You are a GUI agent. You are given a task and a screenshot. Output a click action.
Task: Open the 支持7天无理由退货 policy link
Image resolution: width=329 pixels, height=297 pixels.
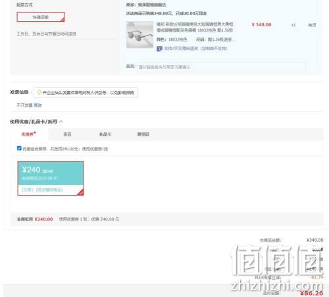[x=195, y=49]
